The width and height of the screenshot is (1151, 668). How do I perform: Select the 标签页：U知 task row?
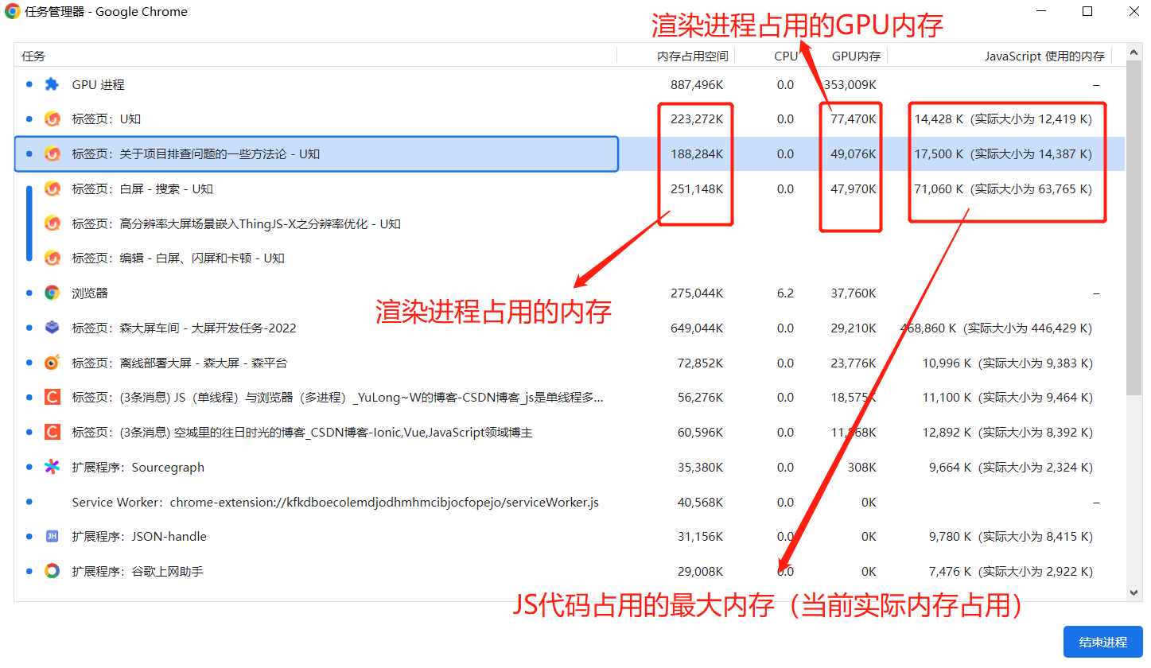pos(570,119)
